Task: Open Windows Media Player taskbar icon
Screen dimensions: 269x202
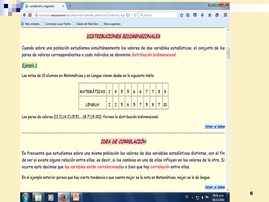Action: (50, 197)
